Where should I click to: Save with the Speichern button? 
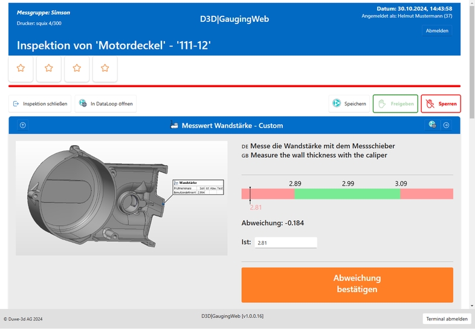[349, 103]
